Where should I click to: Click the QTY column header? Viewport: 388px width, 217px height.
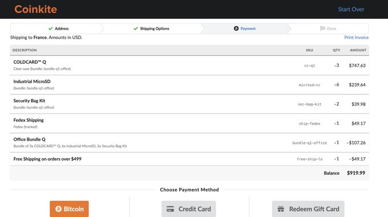(x=337, y=50)
